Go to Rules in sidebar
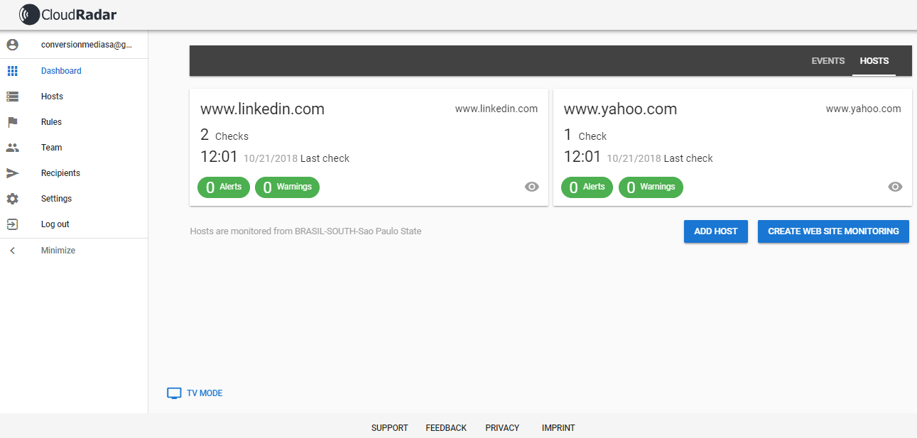This screenshot has width=917, height=438. tap(51, 122)
